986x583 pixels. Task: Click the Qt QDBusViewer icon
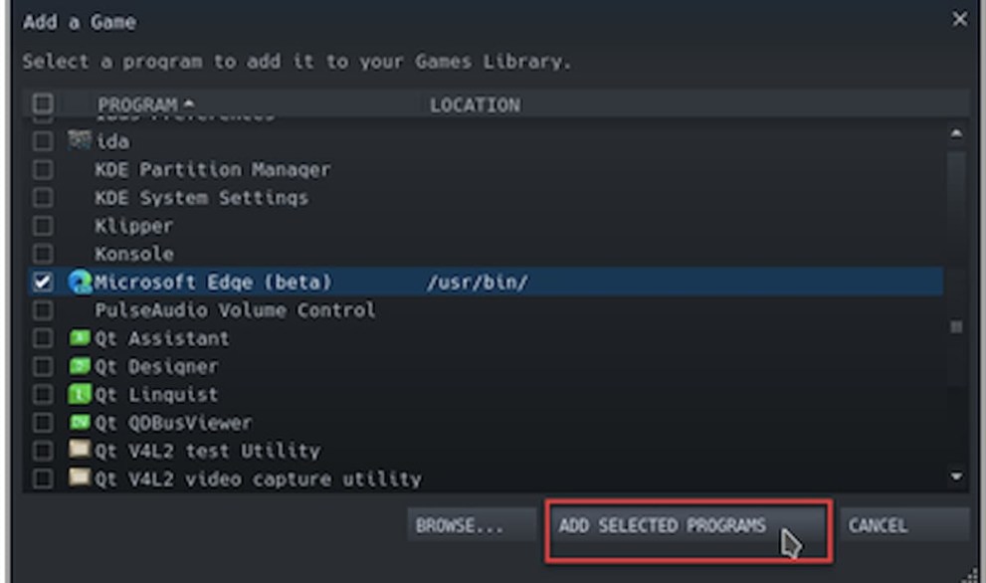[x=81, y=423]
